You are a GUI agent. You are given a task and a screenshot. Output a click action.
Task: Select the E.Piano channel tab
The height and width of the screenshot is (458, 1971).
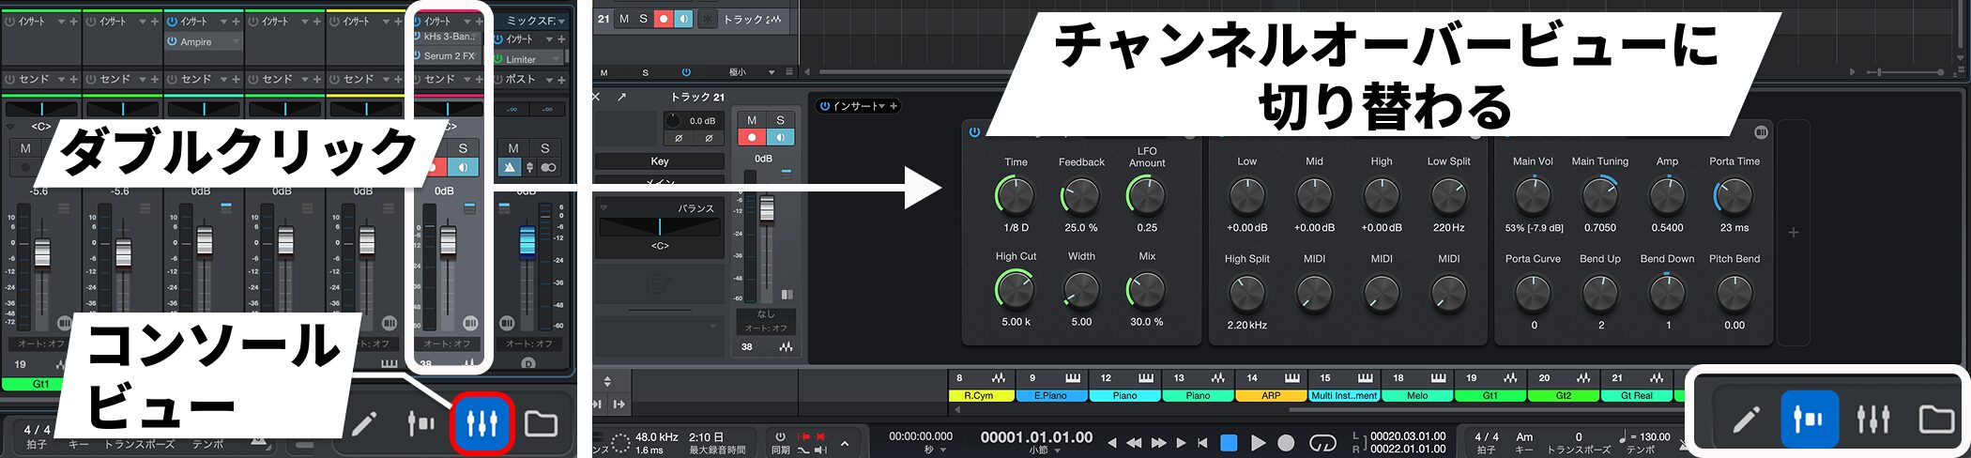[x=1050, y=396]
